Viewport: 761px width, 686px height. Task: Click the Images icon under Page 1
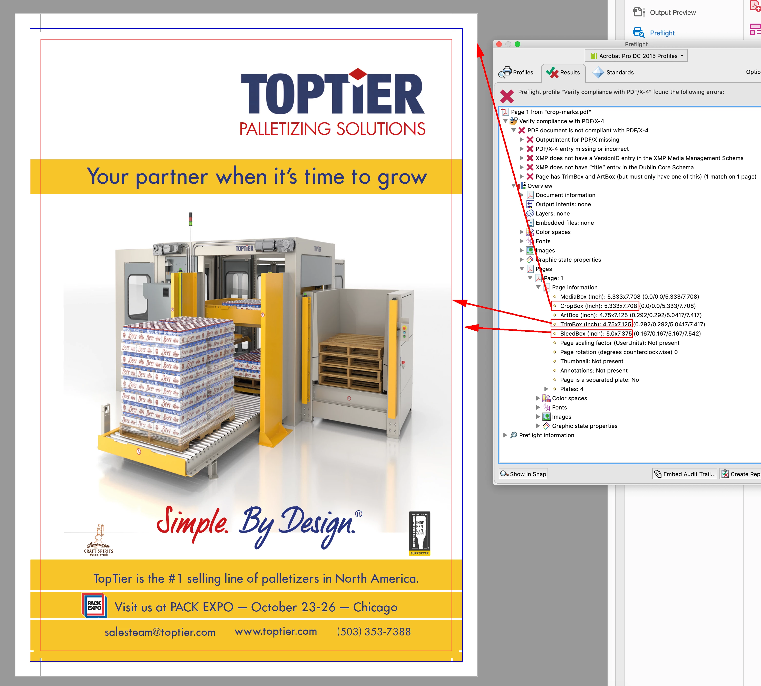(546, 417)
